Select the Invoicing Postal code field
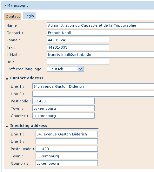Viewport: 154px width, 172px height. (x=67, y=149)
